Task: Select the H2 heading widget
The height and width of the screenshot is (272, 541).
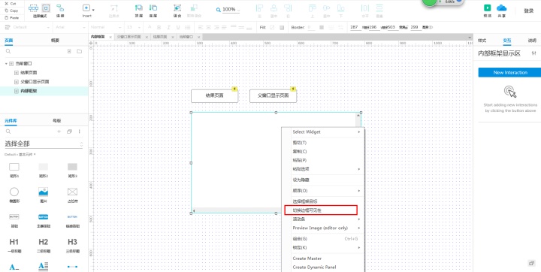Action: click(x=43, y=245)
